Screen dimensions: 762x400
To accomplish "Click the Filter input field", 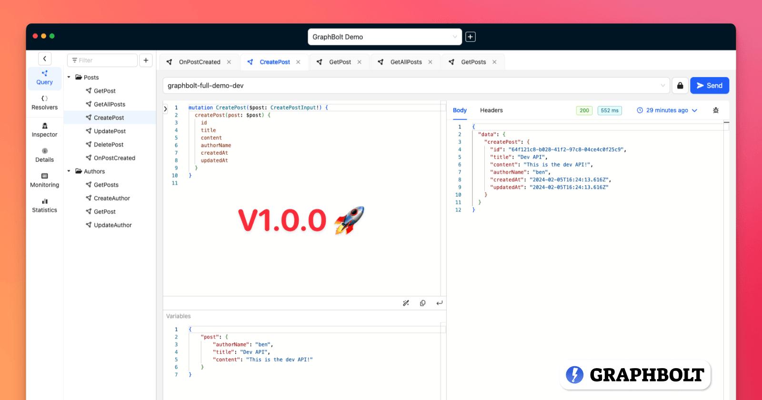I will click(x=102, y=60).
